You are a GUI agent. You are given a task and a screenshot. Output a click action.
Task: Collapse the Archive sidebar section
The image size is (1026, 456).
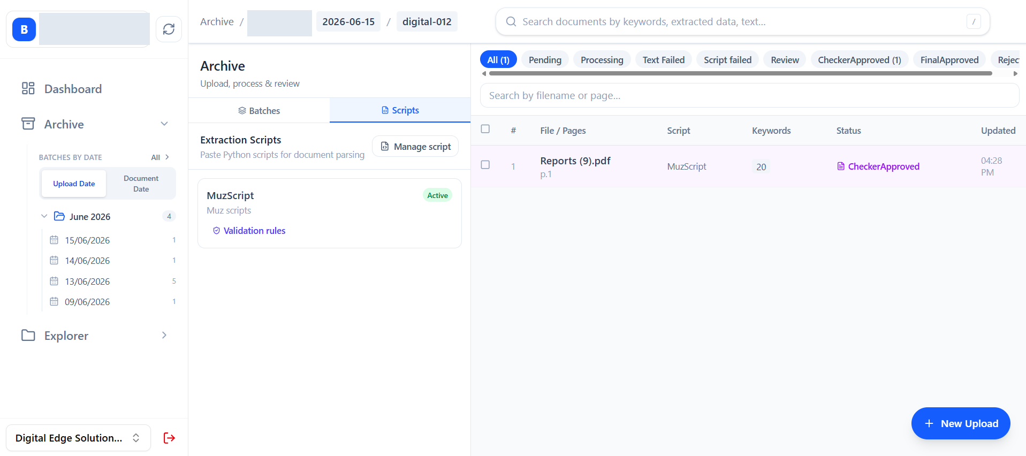coord(164,124)
